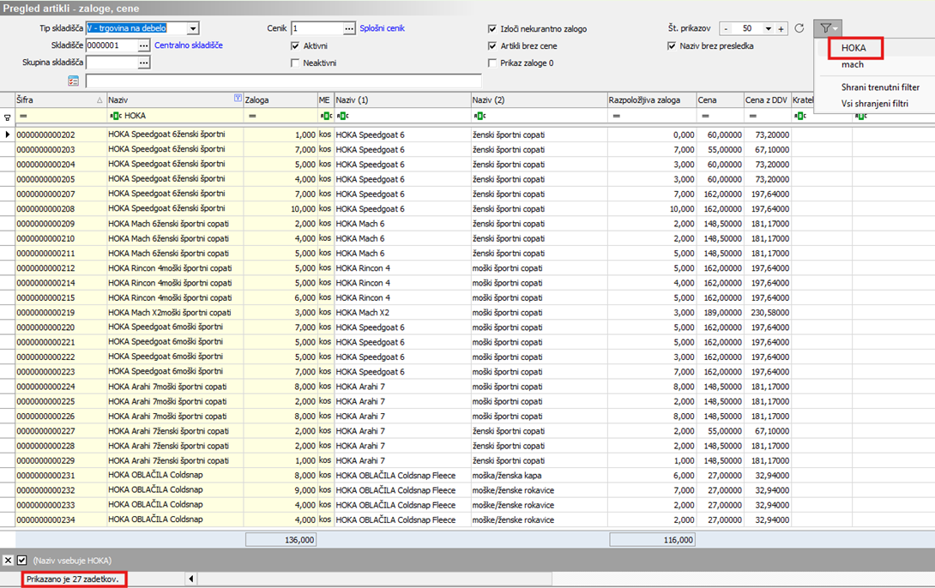Click Naziv (1) column header
Viewport: 935px width, 588px height.
pos(402,99)
